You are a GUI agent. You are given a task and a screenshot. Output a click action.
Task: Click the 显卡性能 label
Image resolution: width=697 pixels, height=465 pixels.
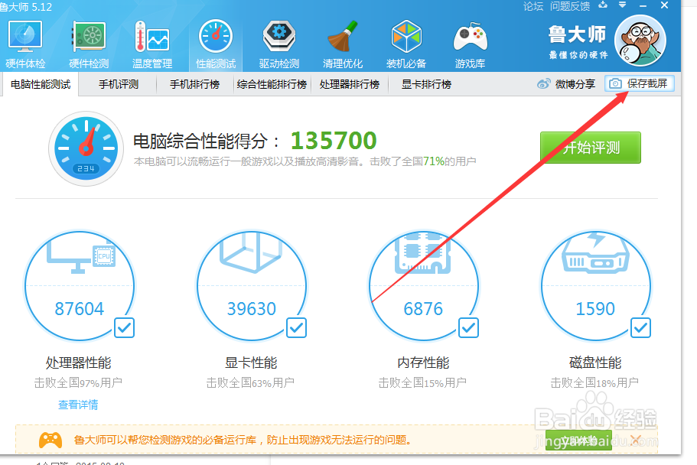(251, 363)
